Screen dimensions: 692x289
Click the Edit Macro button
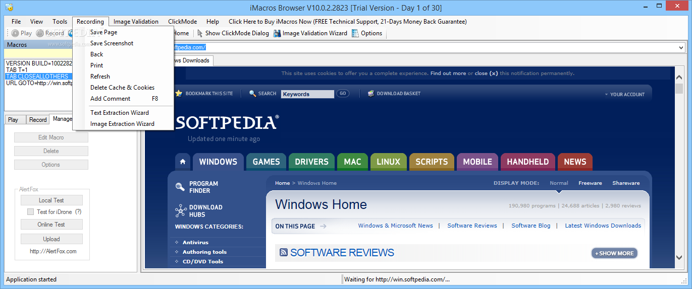[51, 137]
